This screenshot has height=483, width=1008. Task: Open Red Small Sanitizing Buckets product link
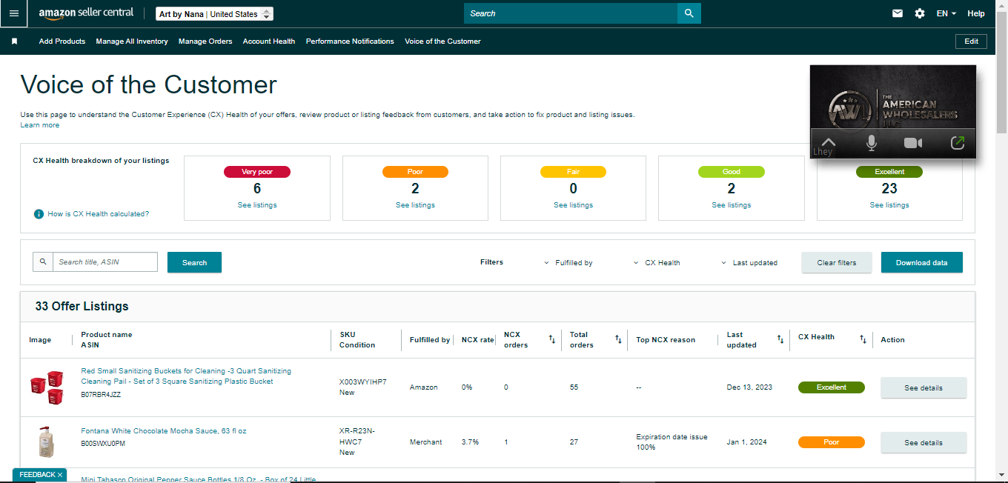tap(186, 376)
